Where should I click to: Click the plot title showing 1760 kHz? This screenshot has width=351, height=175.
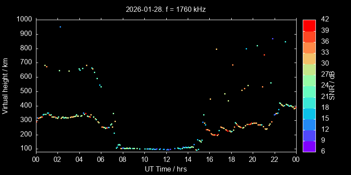166,9
